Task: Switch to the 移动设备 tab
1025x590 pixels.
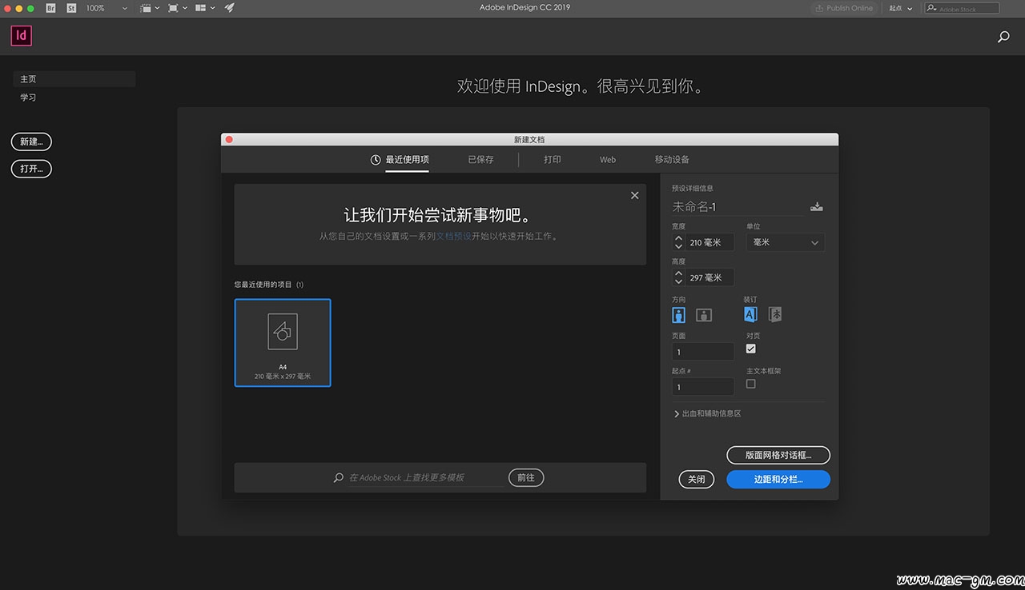Action: click(672, 159)
